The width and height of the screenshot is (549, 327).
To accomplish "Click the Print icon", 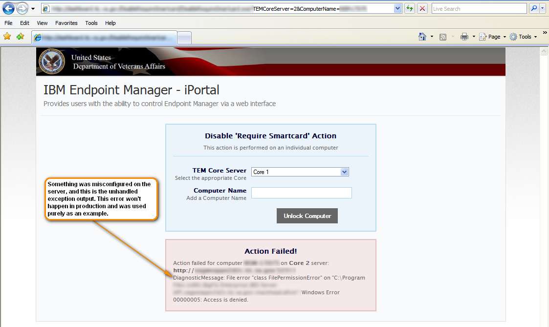I will point(464,37).
